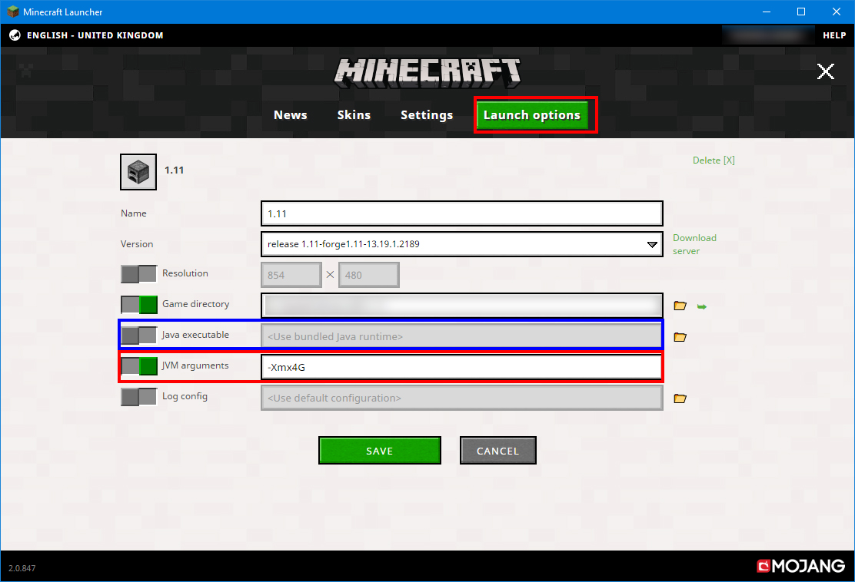Switch to the News tab
Image resolution: width=855 pixels, height=582 pixels.
point(290,115)
